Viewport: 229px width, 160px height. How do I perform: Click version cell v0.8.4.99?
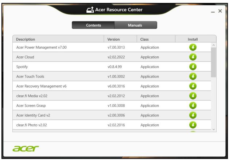pyautogui.click(x=114, y=67)
